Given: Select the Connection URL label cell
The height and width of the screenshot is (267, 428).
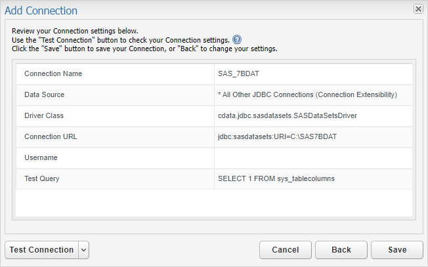Looking at the screenshot, I should point(50,136).
